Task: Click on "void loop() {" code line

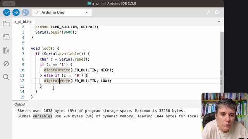Action: point(45,48)
